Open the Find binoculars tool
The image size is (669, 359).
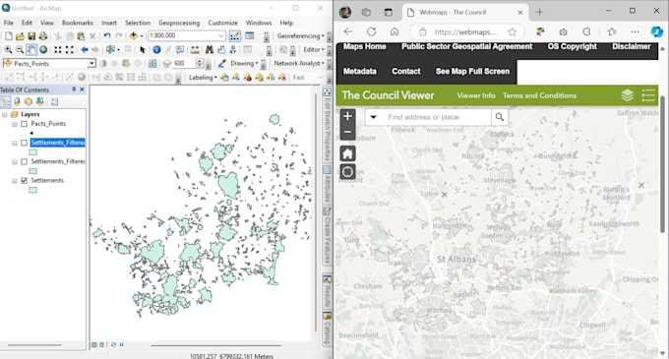209,49
